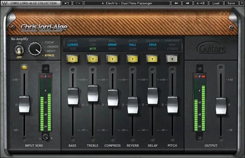This screenshot has width=245, height=158.
Task: Click the WIDE pitch mode text
Action: (x=172, y=45)
